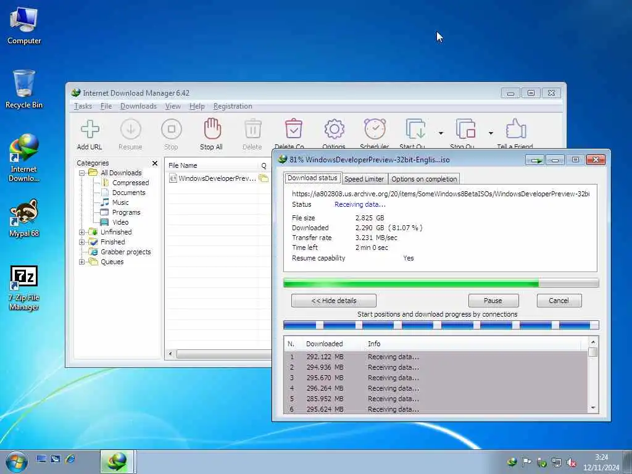Open the View menu
The height and width of the screenshot is (474, 632).
pyautogui.click(x=173, y=106)
